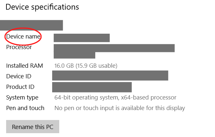Screen dimensions: 215x137
Task: Click the Processor label
Action: [x=19, y=47]
